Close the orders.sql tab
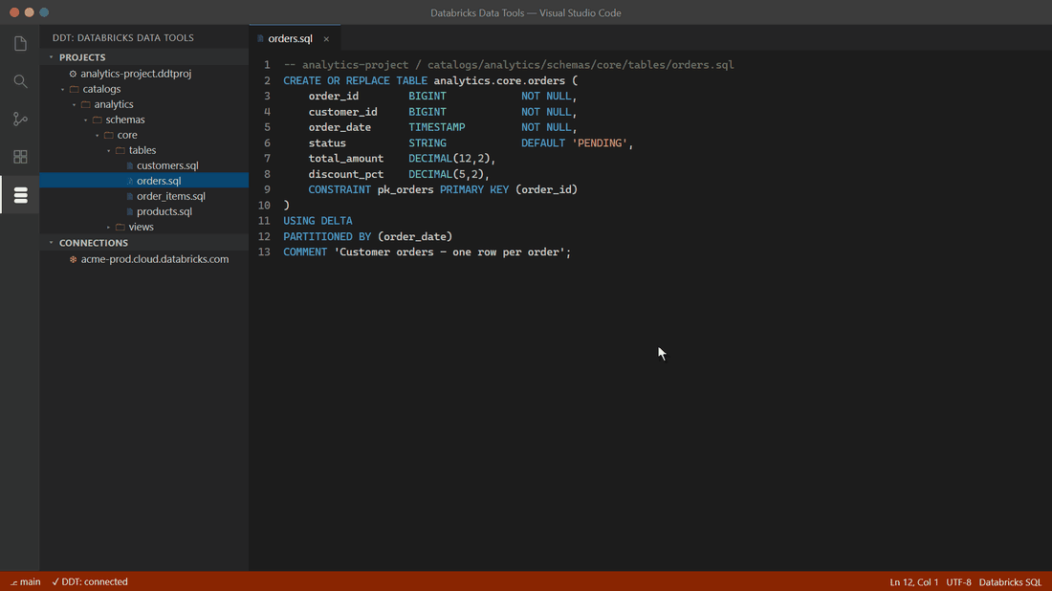 (x=326, y=39)
